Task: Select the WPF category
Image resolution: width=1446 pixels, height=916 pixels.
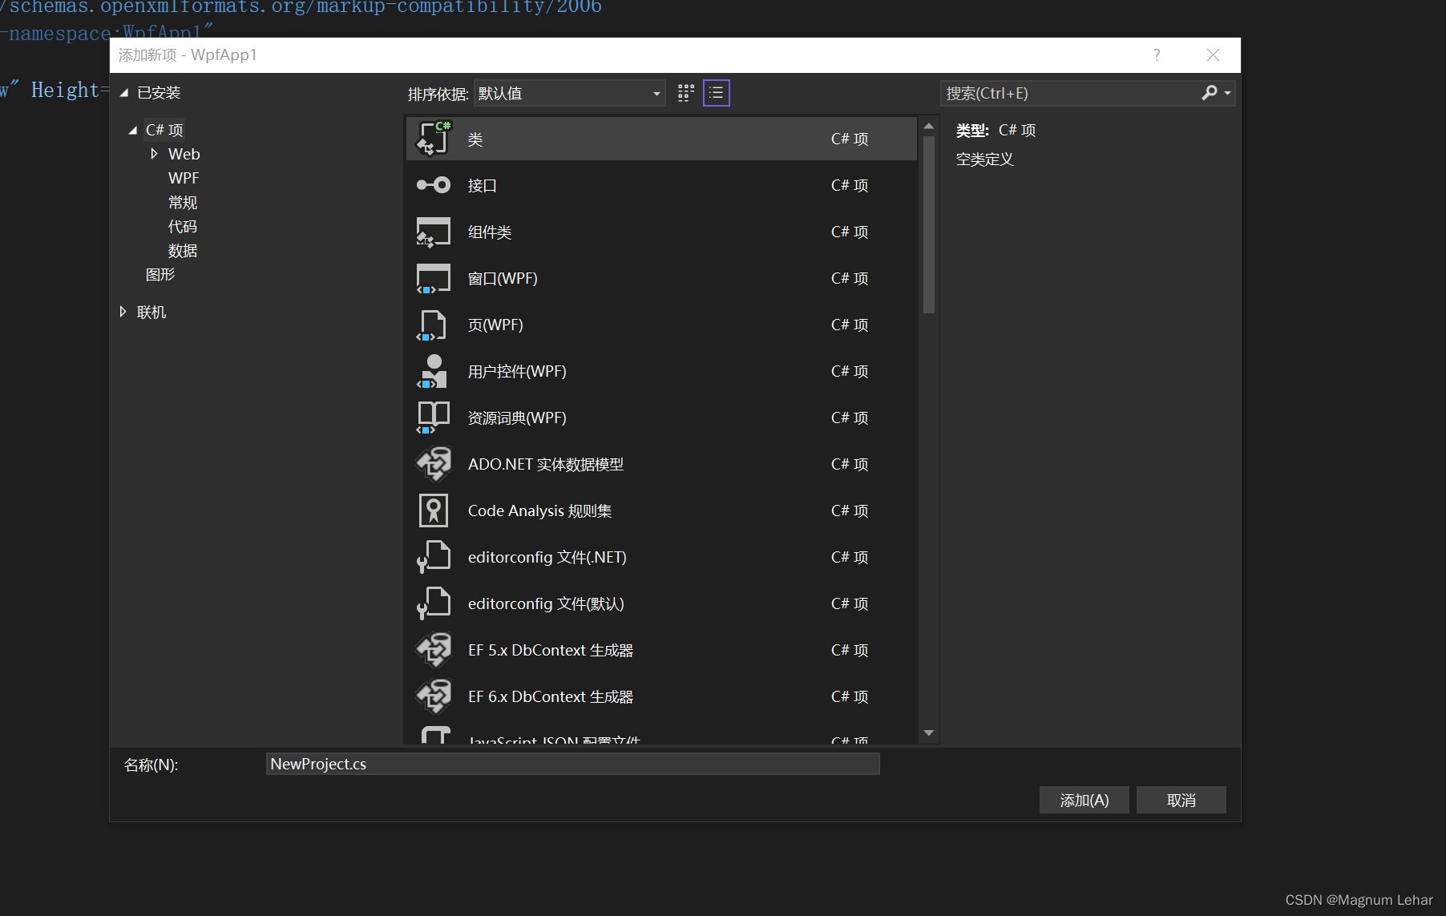Action: tap(184, 177)
